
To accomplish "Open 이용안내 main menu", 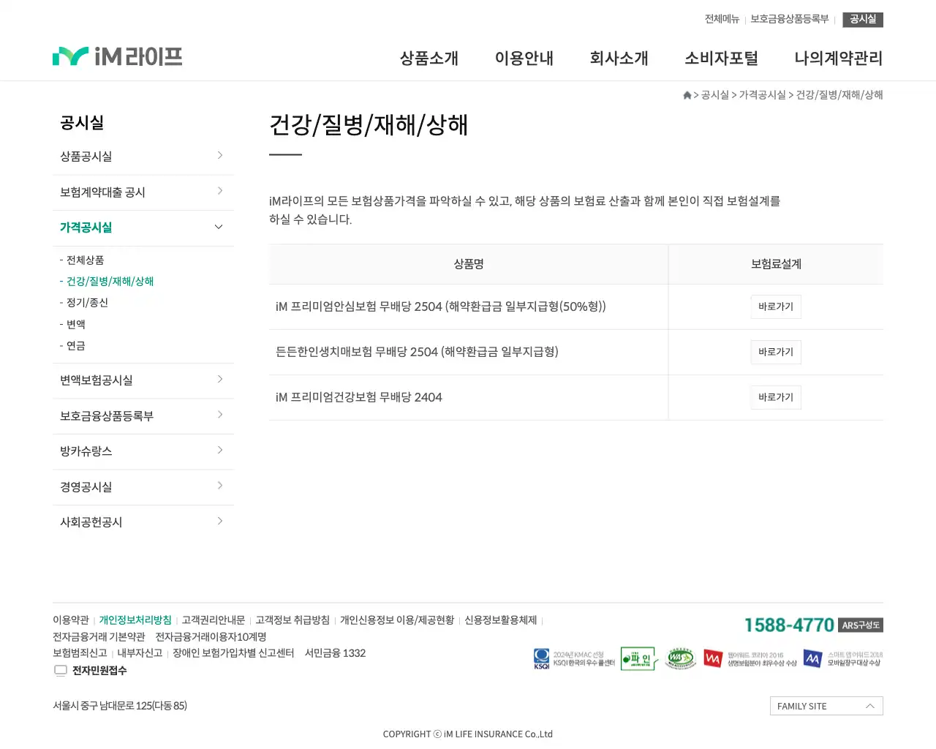I will coord(524,59).
